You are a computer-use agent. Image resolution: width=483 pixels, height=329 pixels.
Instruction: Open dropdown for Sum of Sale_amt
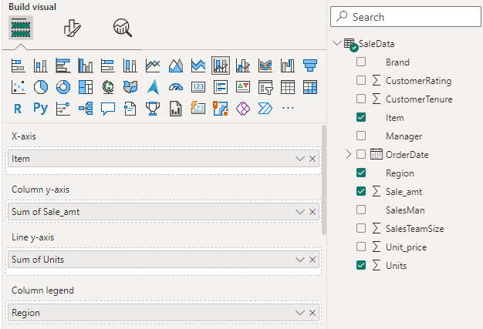[x=300, y=211]
